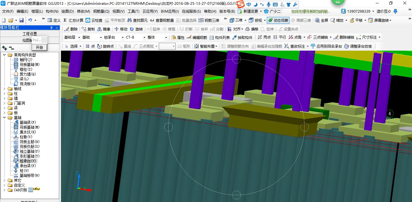The width and height of the screenshot is (412, 202).
Task: Select 平行 parallel axis tool
Action: [279, 37]
